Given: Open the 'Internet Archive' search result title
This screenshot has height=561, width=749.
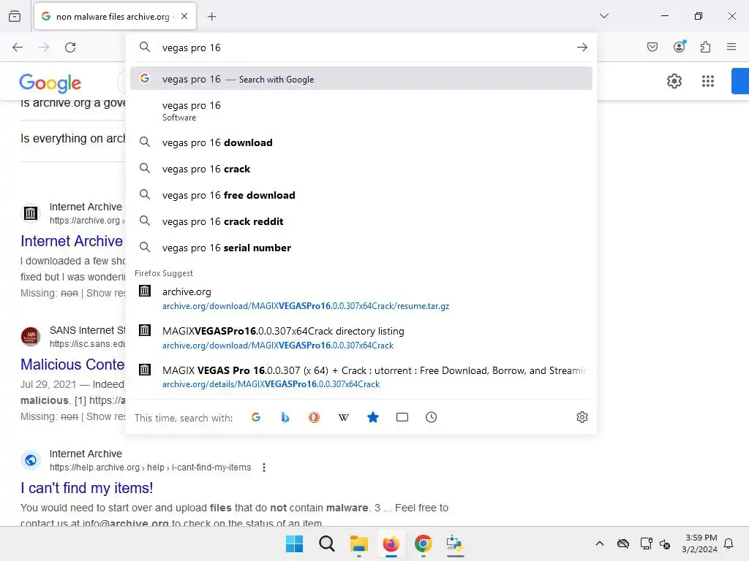Looking at the screenshot, I should (x=72, y=241).
